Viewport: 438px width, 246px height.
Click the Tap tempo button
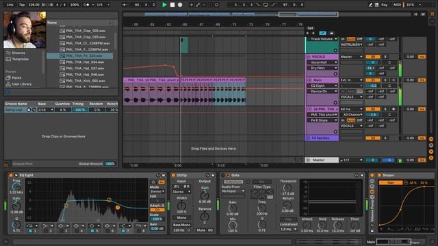click(x=21, y=5)
